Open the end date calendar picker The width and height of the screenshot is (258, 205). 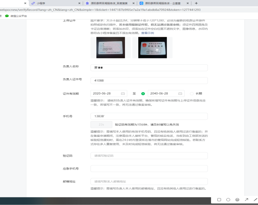[180, 93]
